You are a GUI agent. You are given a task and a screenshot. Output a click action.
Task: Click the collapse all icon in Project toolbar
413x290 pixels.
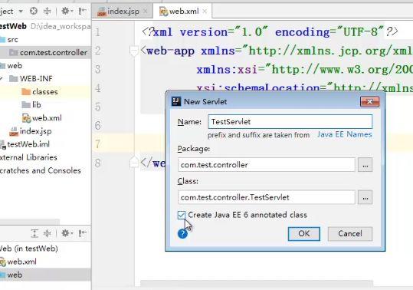click(48, 11)
